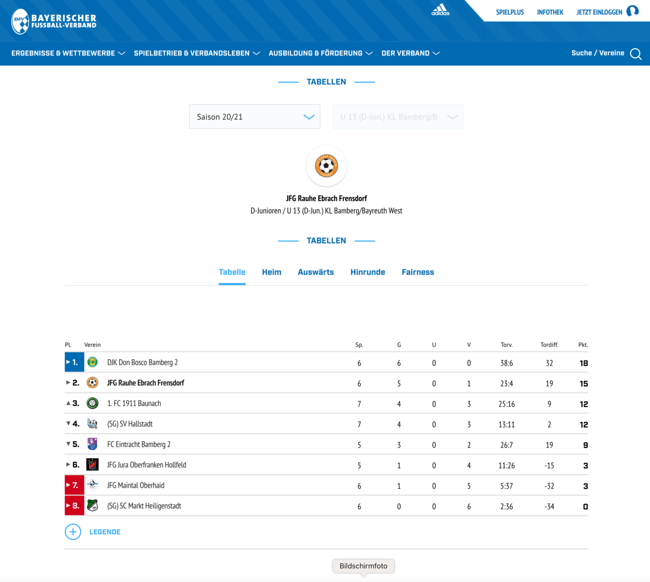This screenshot has width=650, height=582.
Task: Click the 18 points value for Don Bosco
Action: (583, 363)
